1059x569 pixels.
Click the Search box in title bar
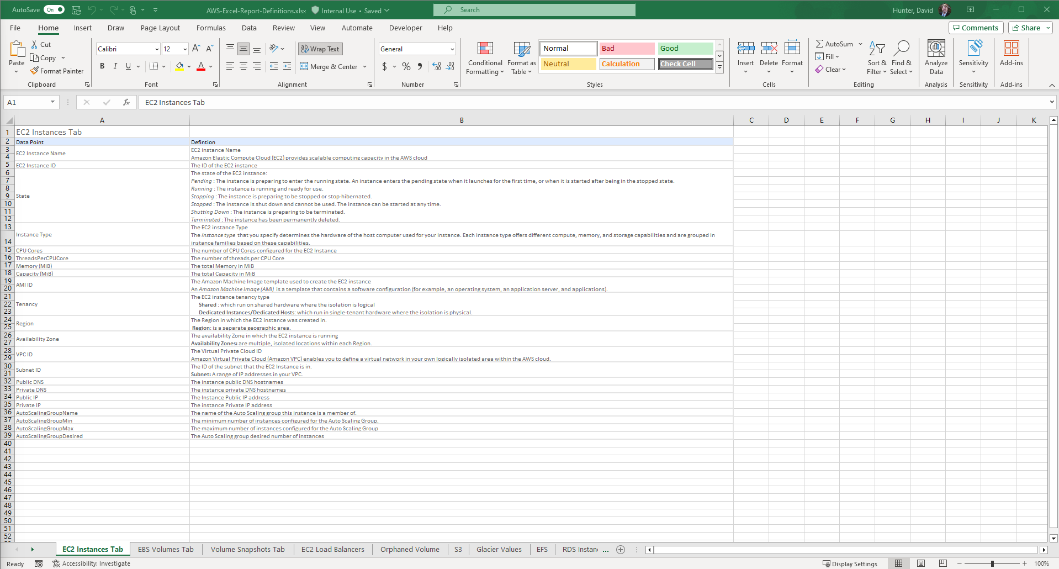tap(534, 10)
